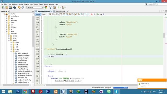Open the Debug Project dropdown arrow
This screenshot has width=167, height=94.
[65, 8]
